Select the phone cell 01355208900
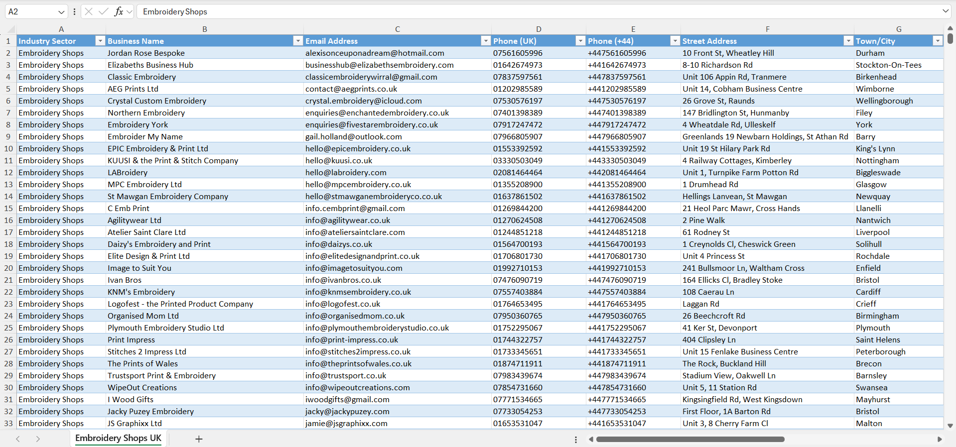 539,184
